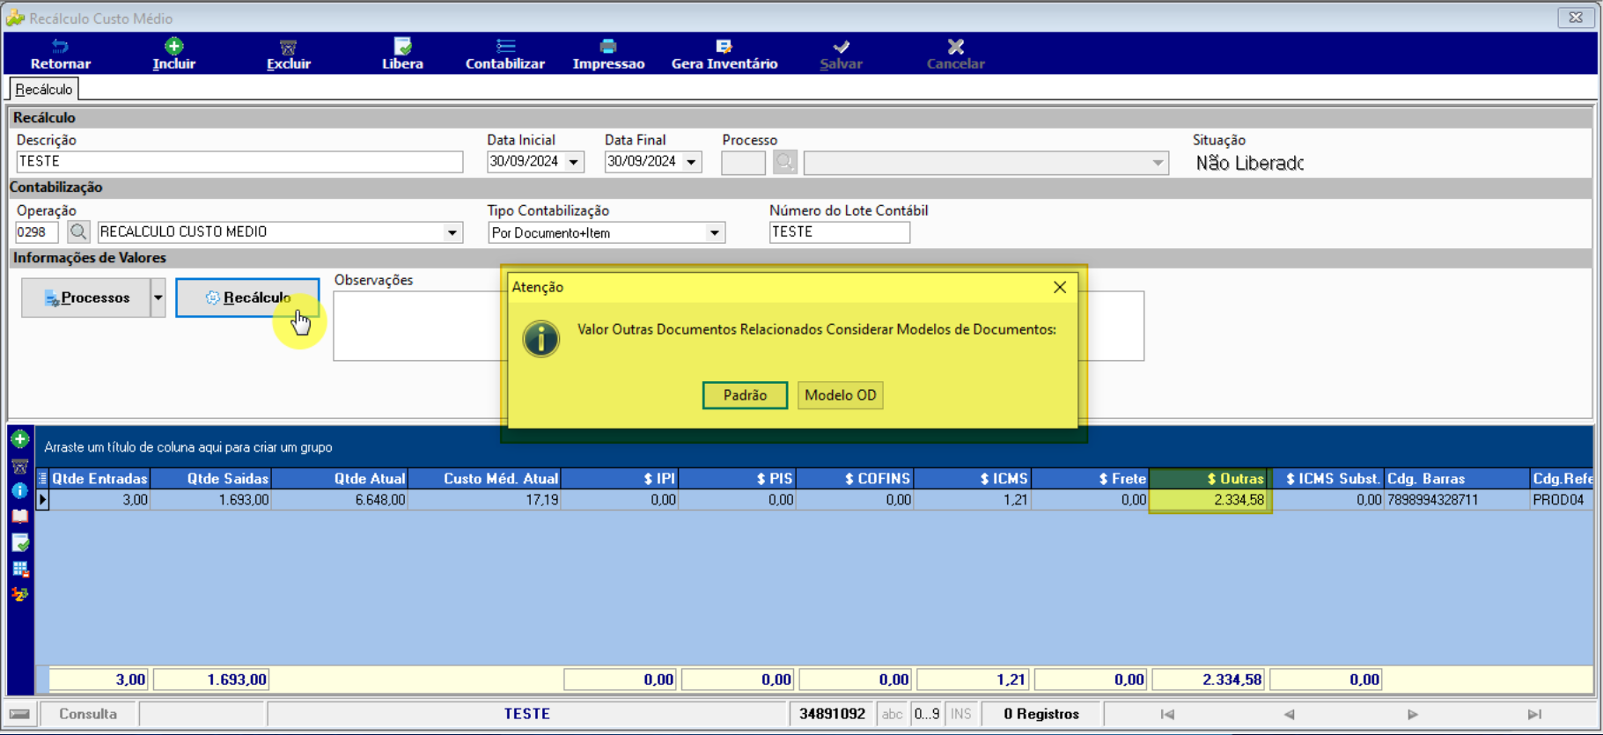This screenshot has height=735, width=1603.
Task: Click the Modelo OD button
Action: coord(841,395)
